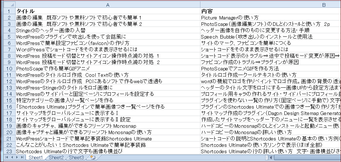Select cell 'Shortcodes Ultimateの使い方リンクで表示(ほぼ全部)'

tap(271, 145)
